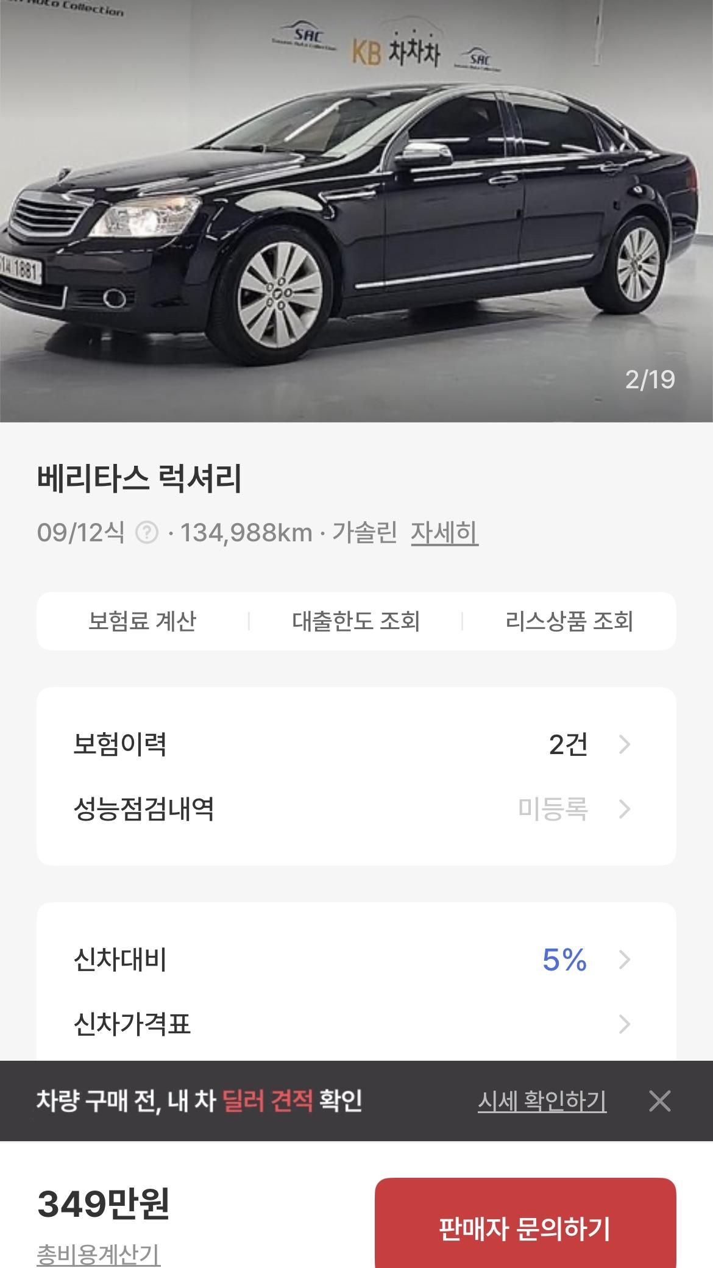Select 리스상품 조회 option
The width and height of the screenshot is (713, 1268).
click(569, 621)
